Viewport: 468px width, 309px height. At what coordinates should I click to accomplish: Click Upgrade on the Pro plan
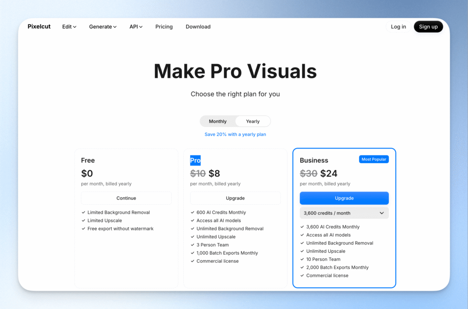pyautogui.click(x=235, y=198)
